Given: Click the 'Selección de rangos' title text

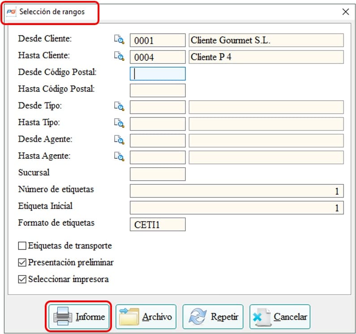Looking at the screenshot, I should pos(52,12).
